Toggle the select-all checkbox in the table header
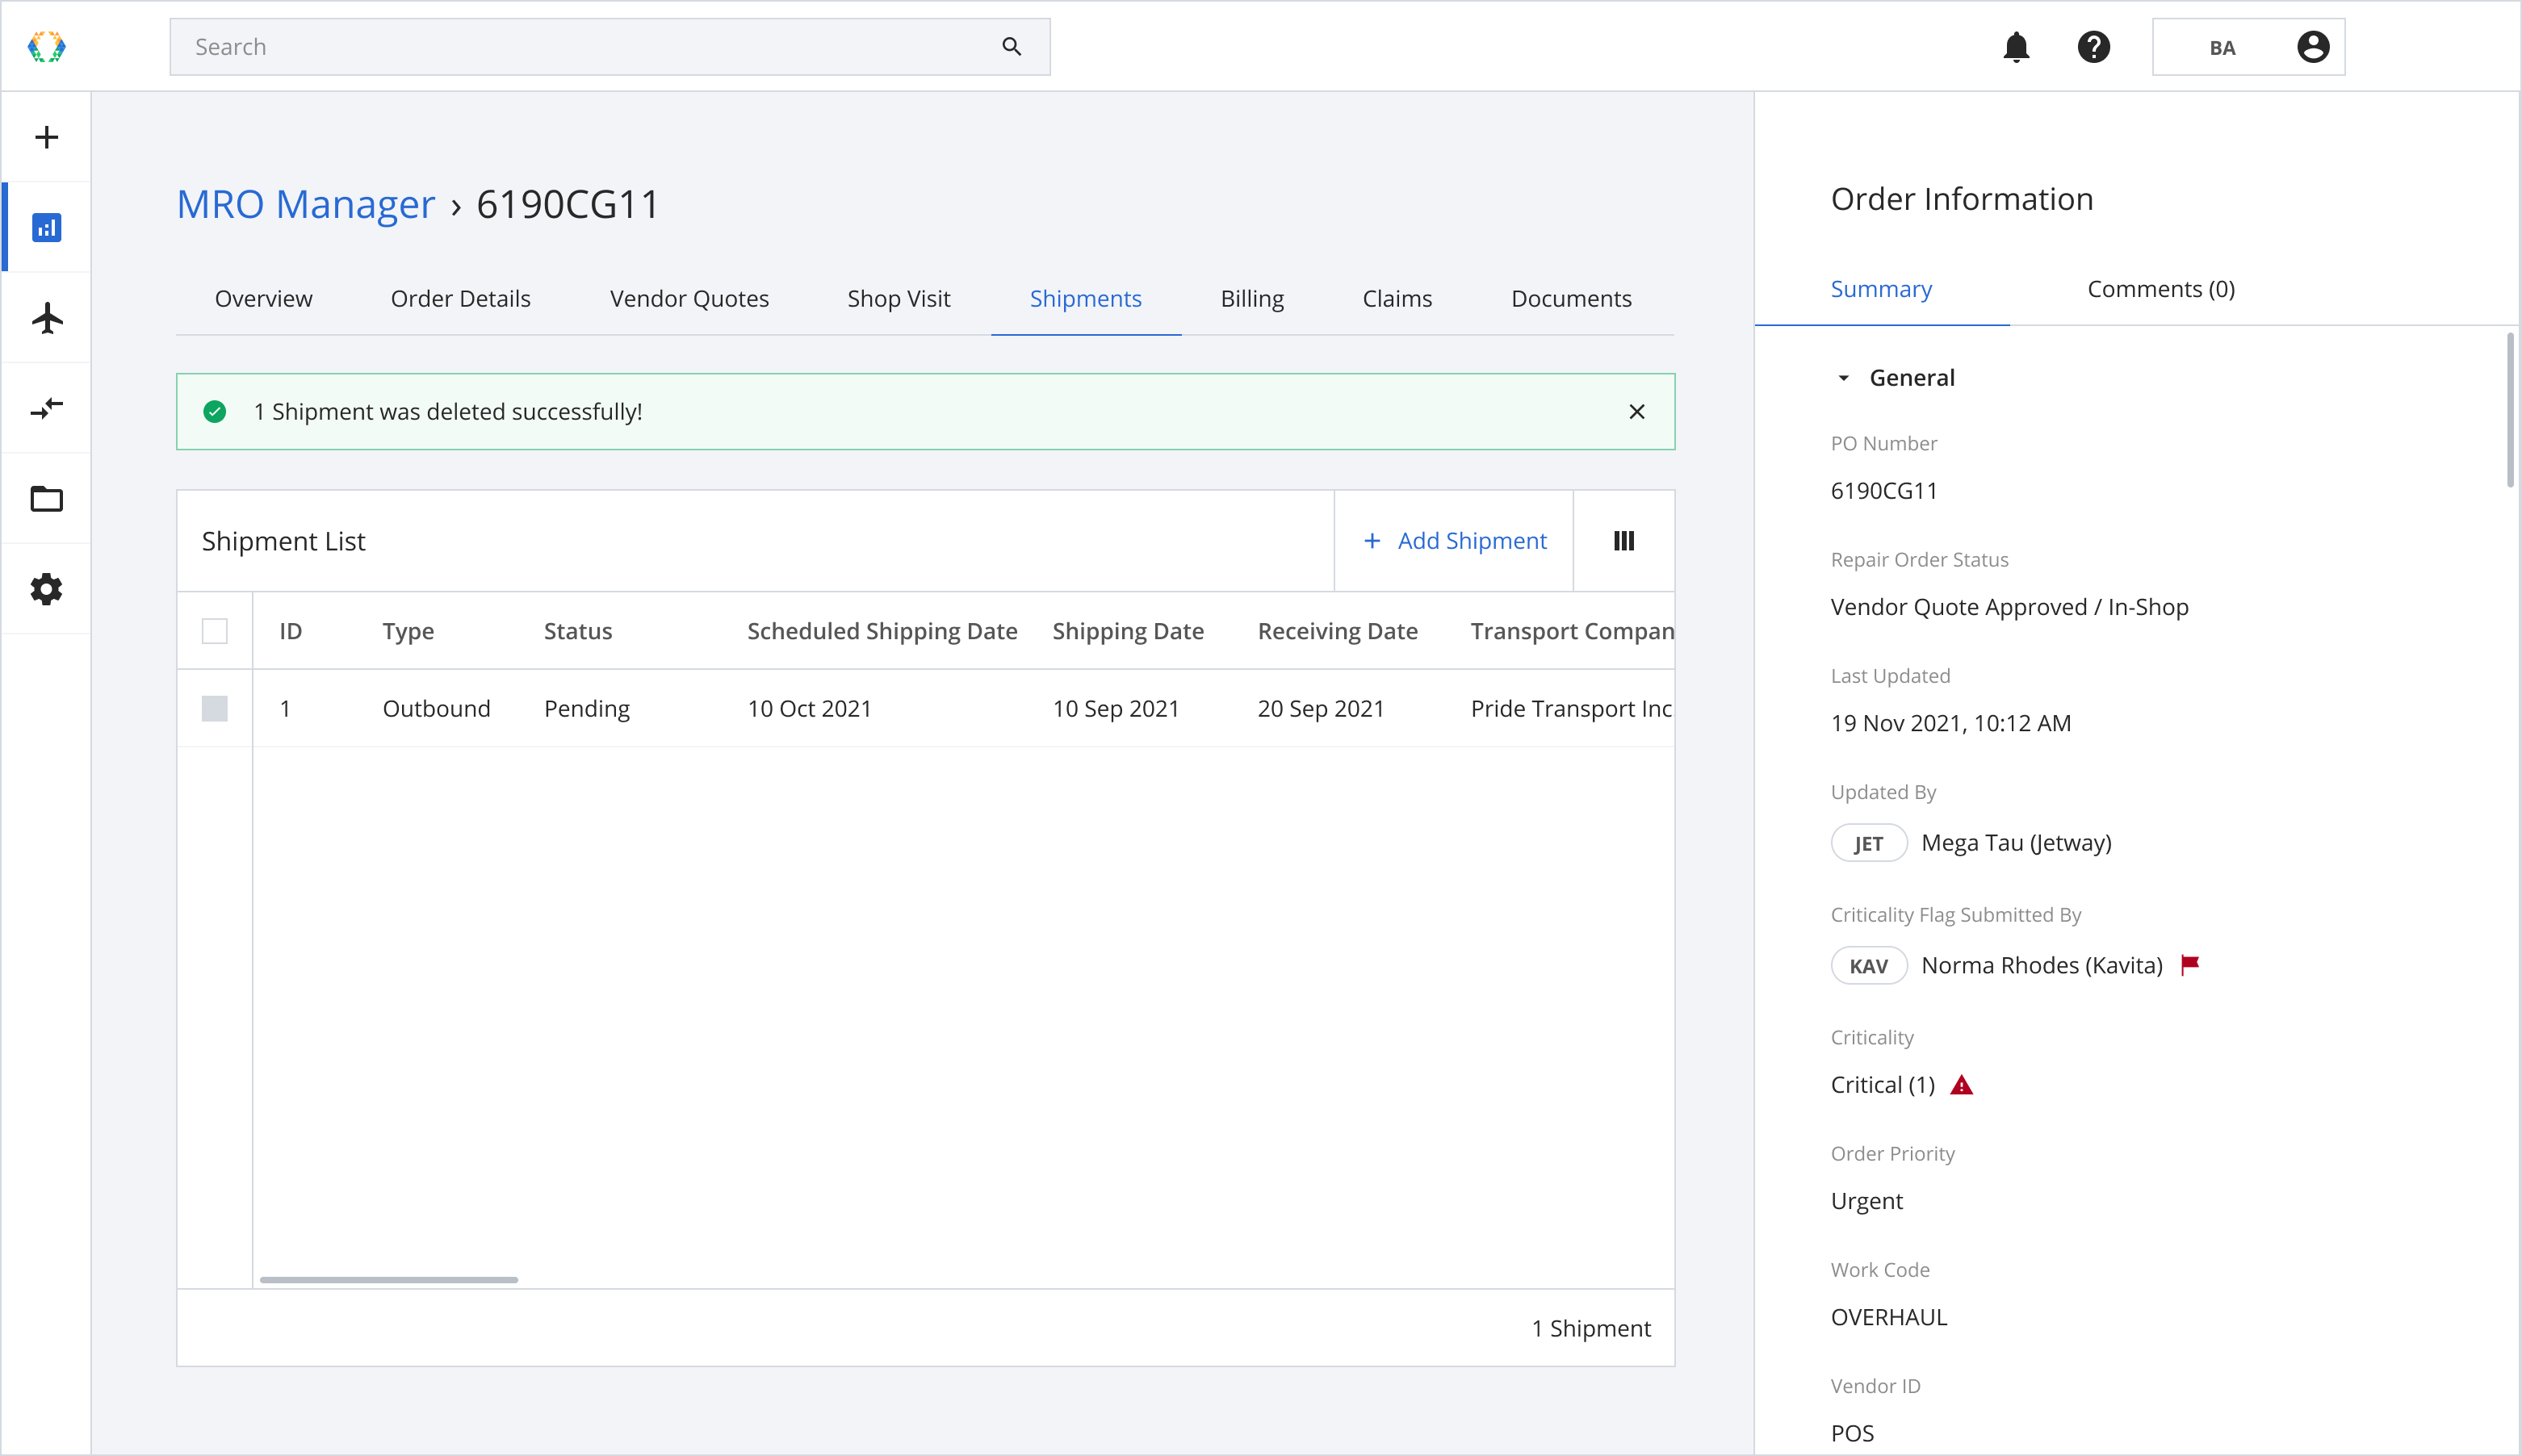Viewport: 2522px width, 1456px height. tap(215, 631)
